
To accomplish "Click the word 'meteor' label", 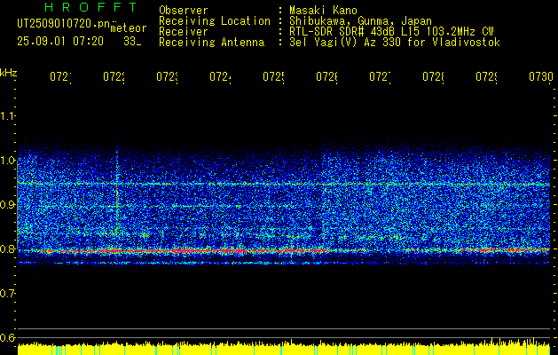I will pyautogui.click(x=129, y=28).
